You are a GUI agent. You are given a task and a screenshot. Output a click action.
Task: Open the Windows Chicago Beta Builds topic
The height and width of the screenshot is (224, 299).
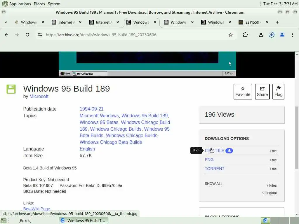coord(111,142)
